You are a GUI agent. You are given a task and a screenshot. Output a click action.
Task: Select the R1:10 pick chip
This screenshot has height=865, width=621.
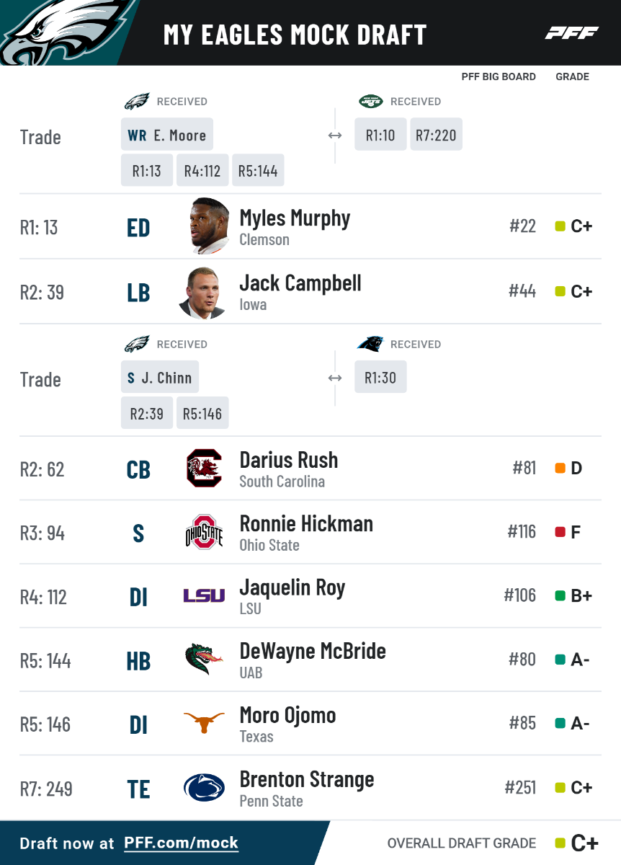[380, 135]
